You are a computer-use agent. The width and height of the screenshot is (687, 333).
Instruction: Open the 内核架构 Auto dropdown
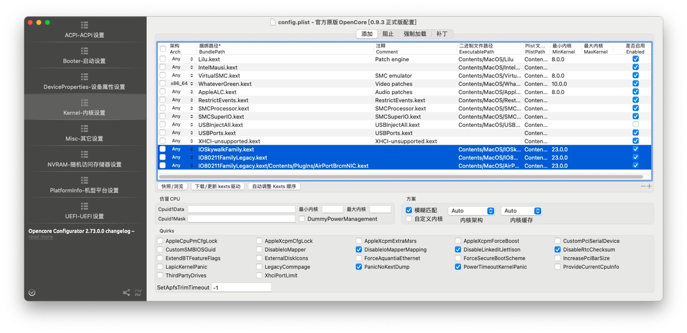(471, 211)
